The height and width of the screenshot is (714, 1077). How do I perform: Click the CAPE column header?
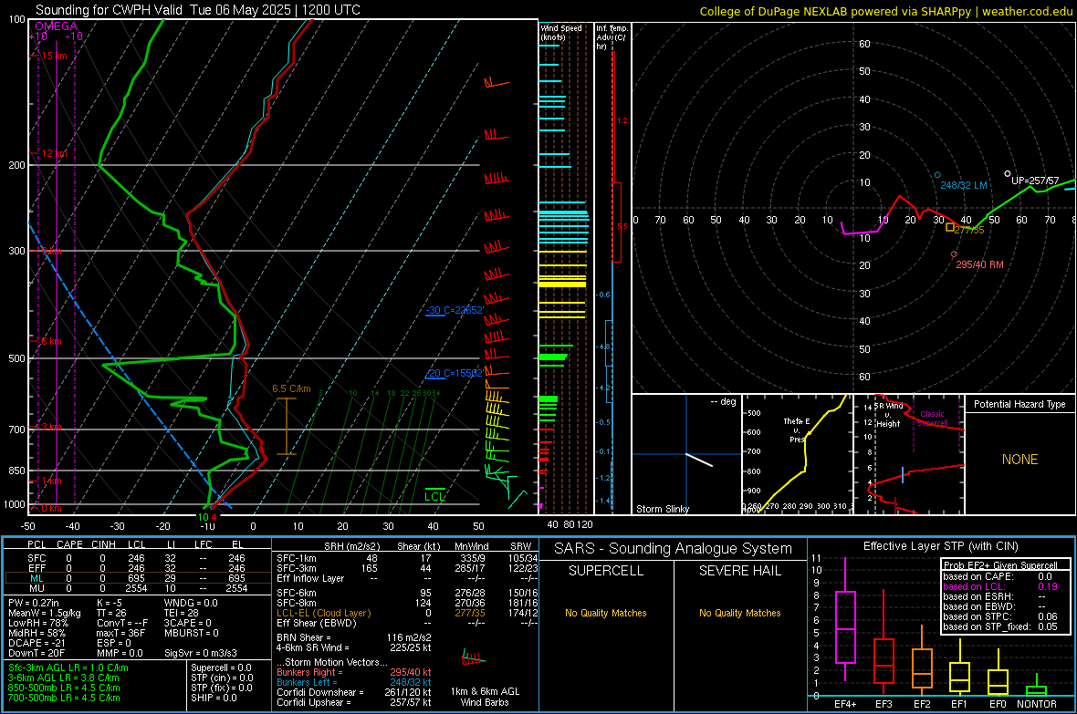69,544
